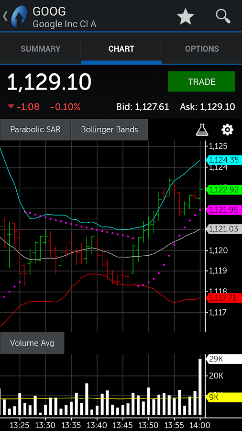
Task: Add GOOG to favorites with star
Action: coord(186,16)
